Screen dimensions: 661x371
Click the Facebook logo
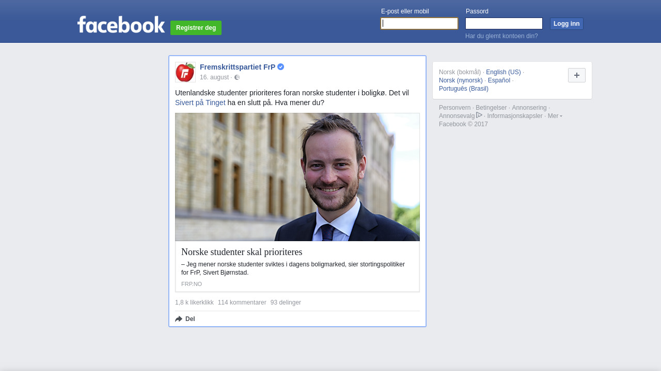(121, 24)
